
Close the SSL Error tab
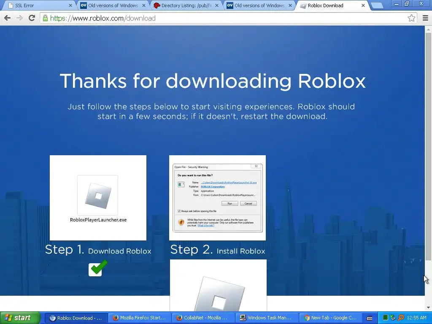pyautogui.click(x=70, y=5)
